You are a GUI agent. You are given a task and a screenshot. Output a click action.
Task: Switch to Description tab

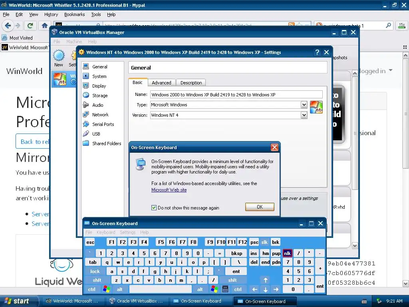(x=191, y=82)
